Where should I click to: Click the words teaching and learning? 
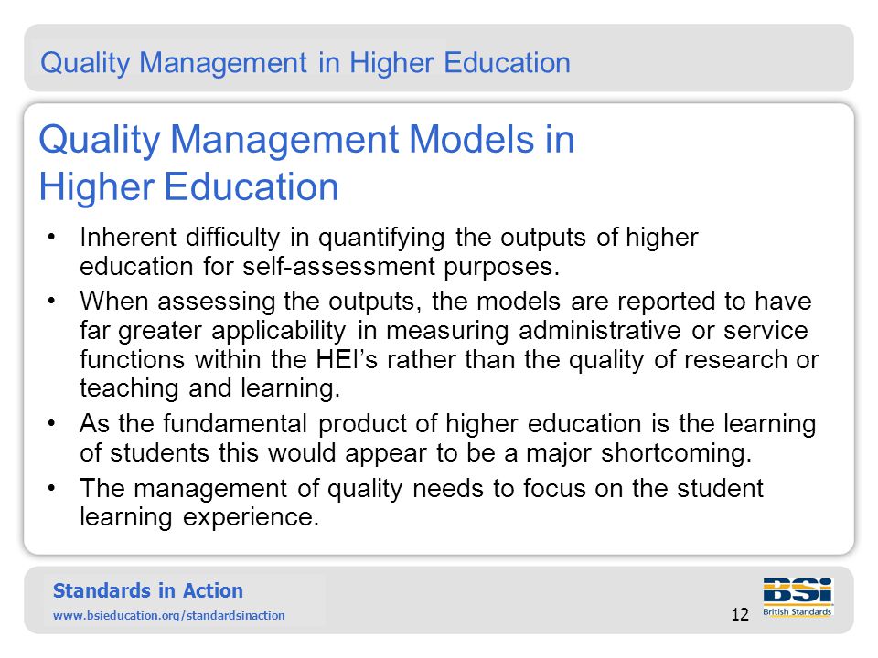tap(209, 388)
